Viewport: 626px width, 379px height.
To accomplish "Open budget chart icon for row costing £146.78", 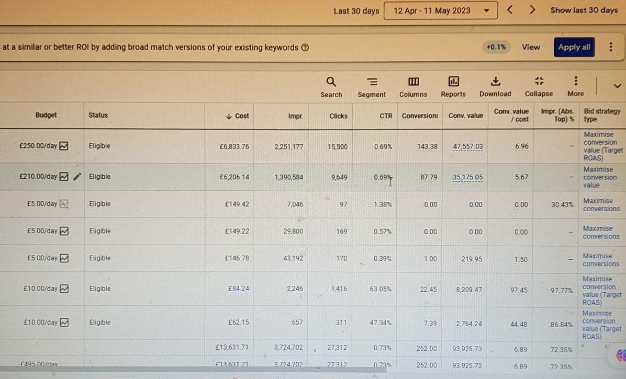I will point(64,258).
